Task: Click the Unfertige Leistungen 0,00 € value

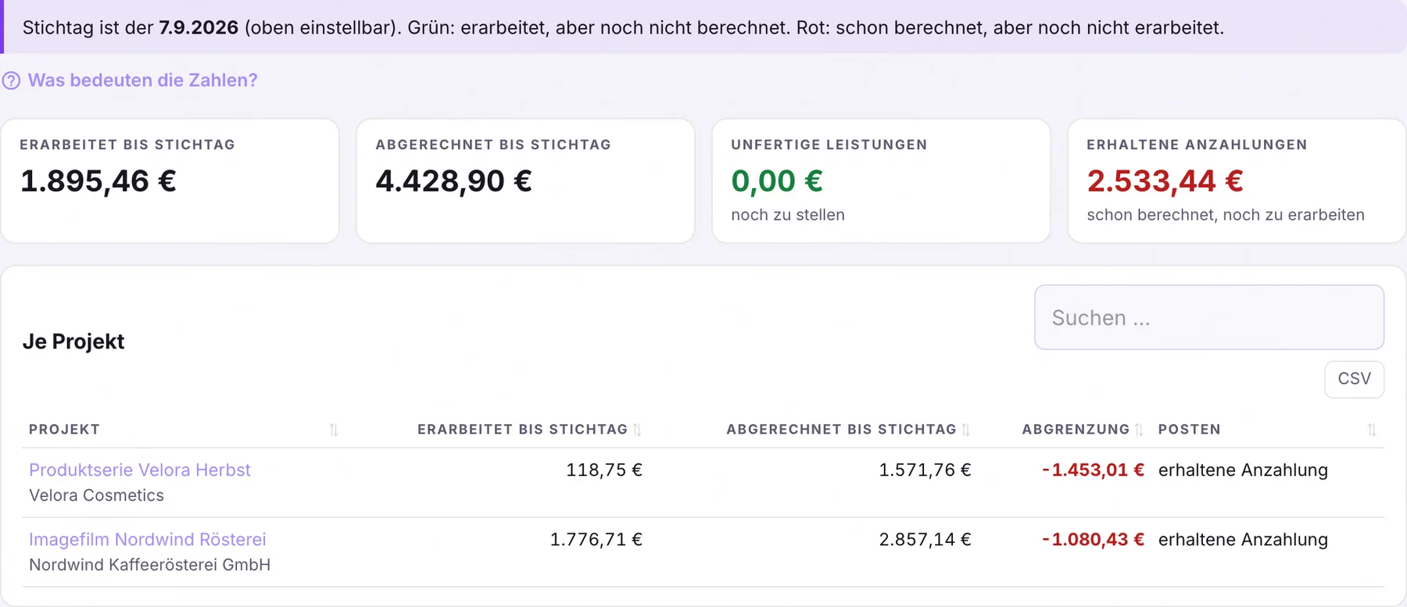Action: pos(776,181)
